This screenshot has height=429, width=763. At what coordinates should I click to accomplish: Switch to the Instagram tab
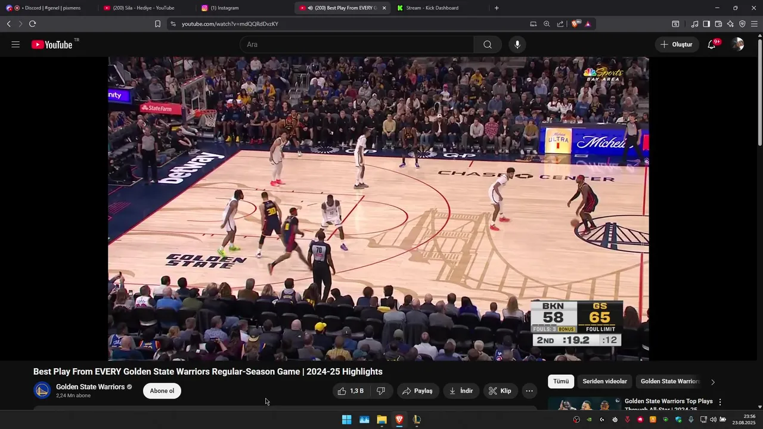(244, 8)
